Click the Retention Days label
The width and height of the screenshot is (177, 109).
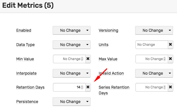point(30,87)
